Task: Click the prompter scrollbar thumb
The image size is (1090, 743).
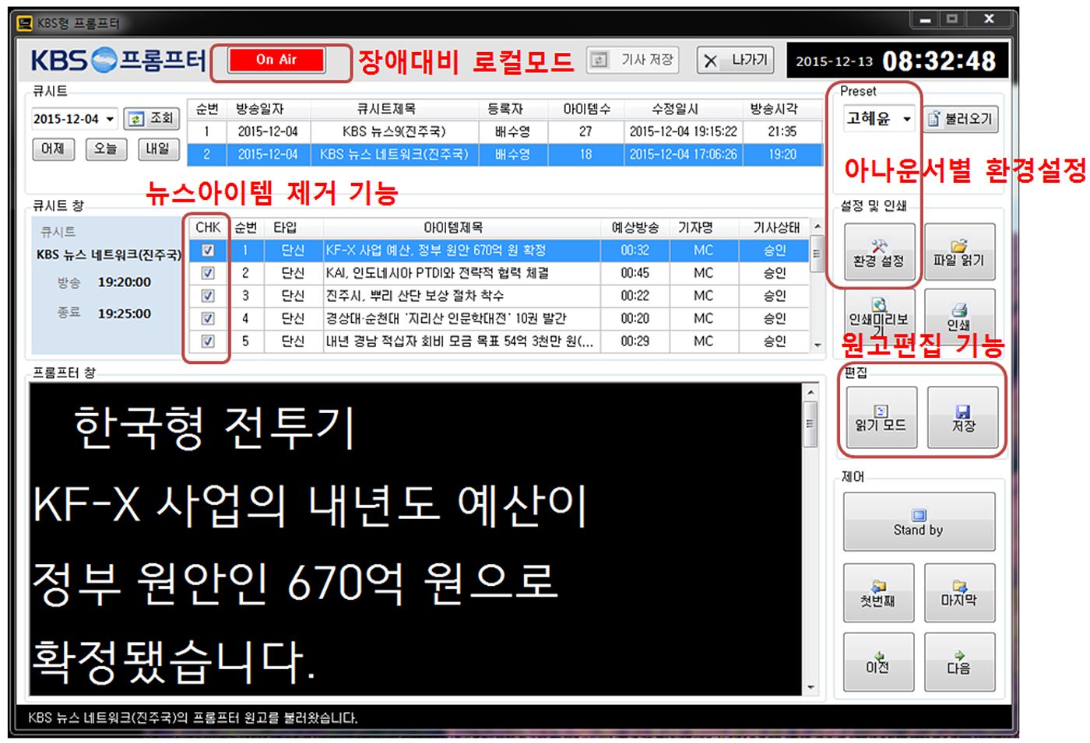Action: pyautogui.click(x=810, y=424)
